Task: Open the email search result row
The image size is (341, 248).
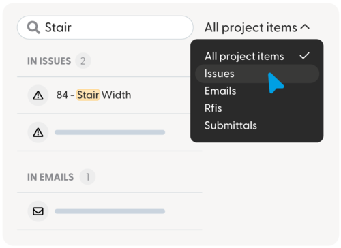Action: point(110,211)
